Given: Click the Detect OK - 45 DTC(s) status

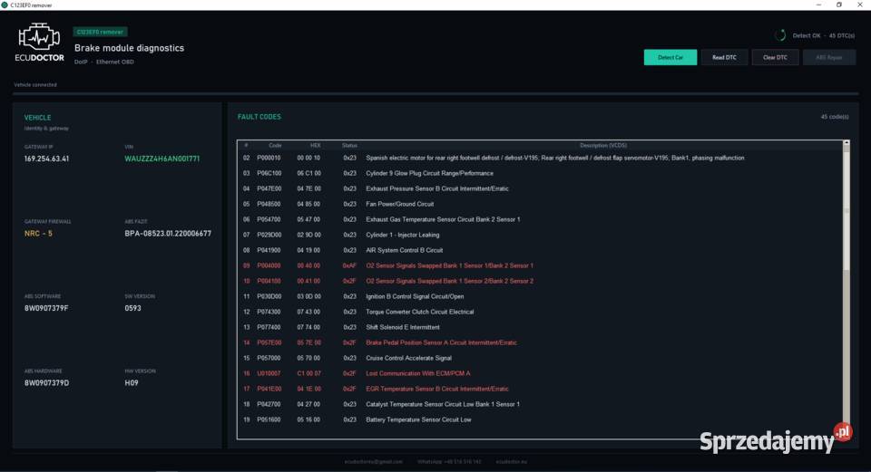Looking at the screenshot, I should coord(823,35).
